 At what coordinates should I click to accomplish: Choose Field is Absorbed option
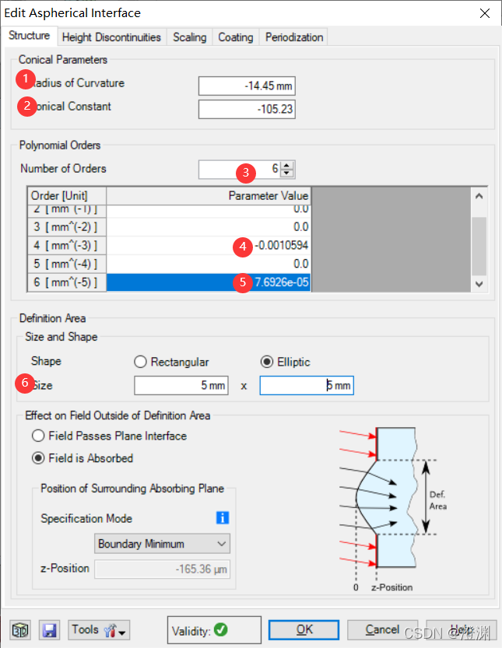tap(38, 458)
